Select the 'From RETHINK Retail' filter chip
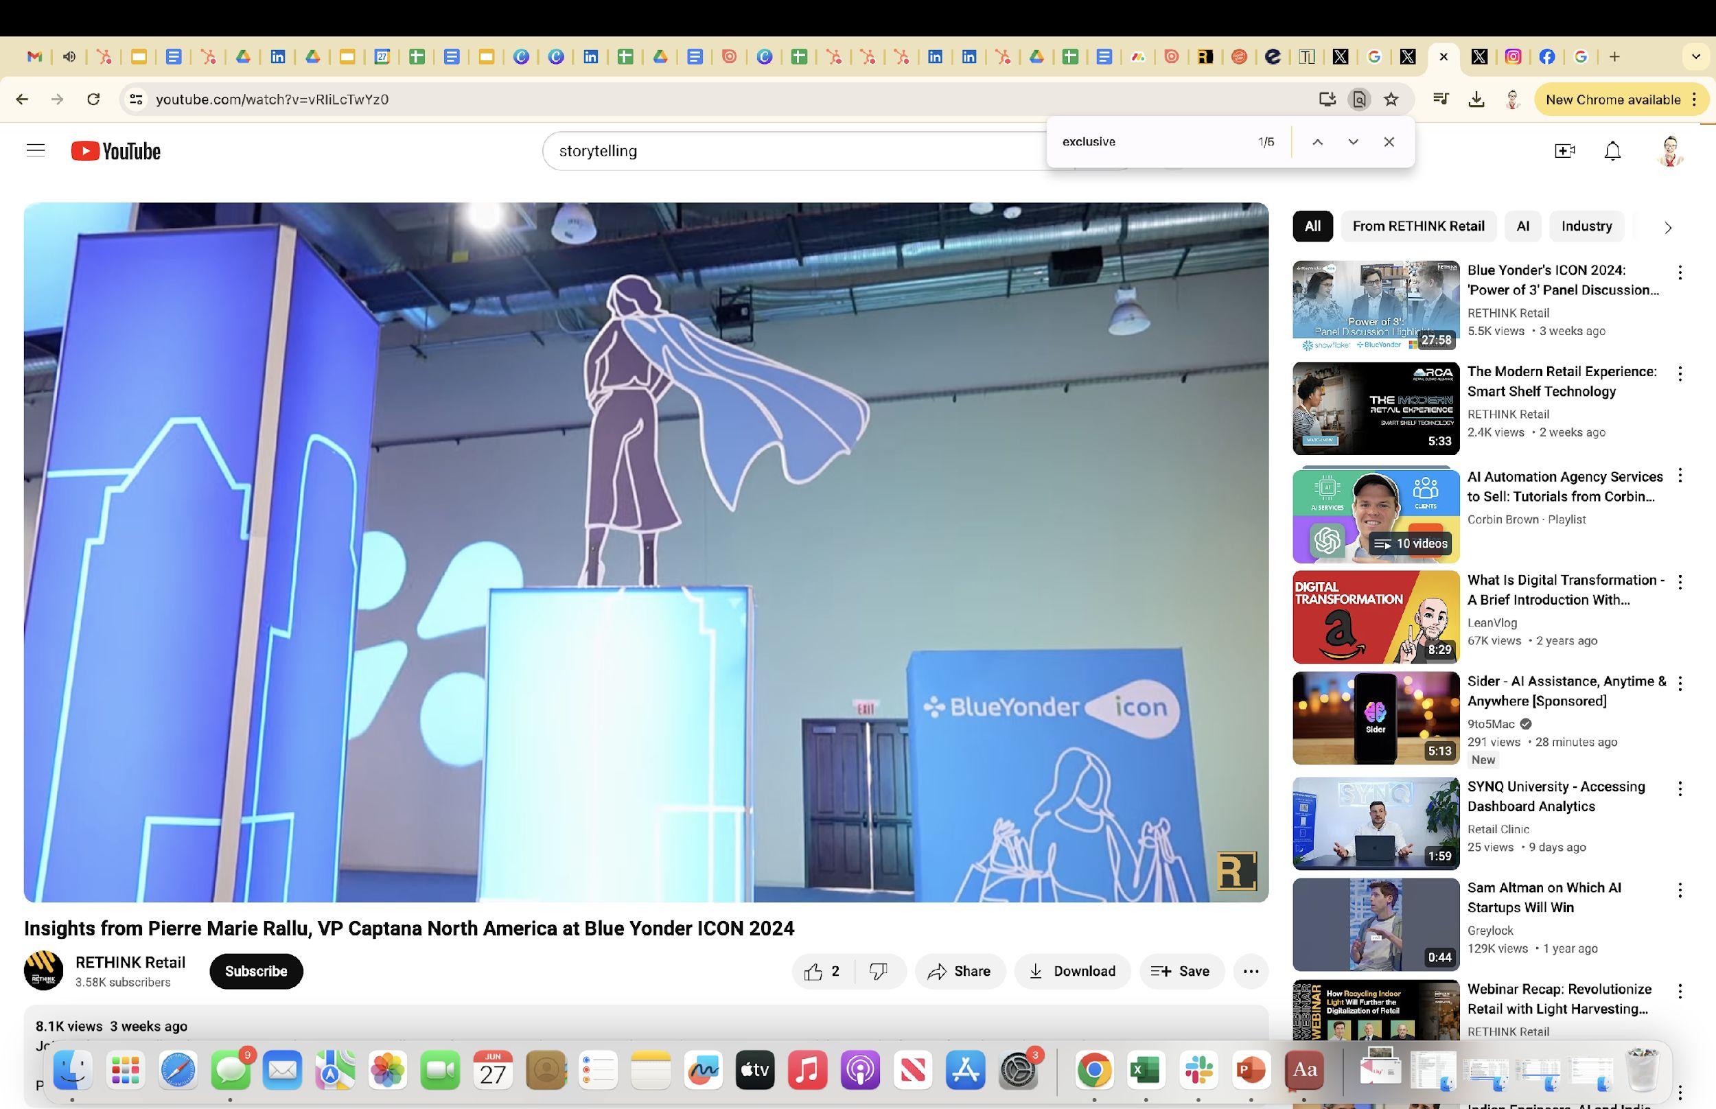Image resolution: width=1716 pixels, height=1109 pixels. (1418, 226)
